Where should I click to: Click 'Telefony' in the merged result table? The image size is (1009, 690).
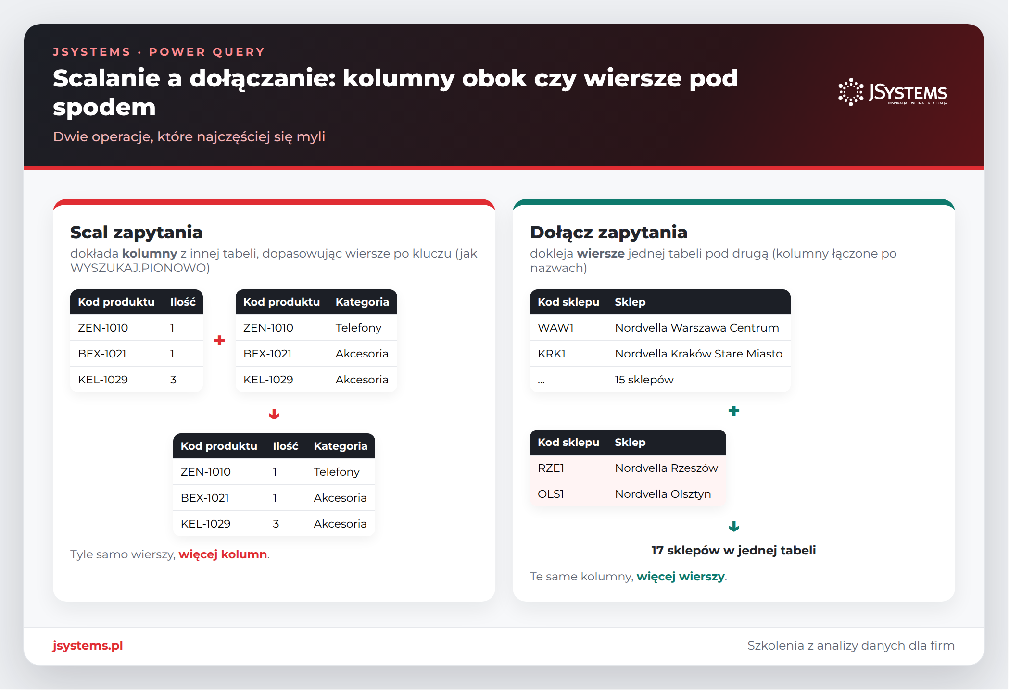pos(337,472)
